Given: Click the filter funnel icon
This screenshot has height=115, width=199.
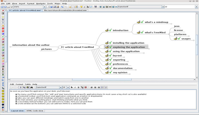Looking at the screenshot, I should click(x=12, y=7).
